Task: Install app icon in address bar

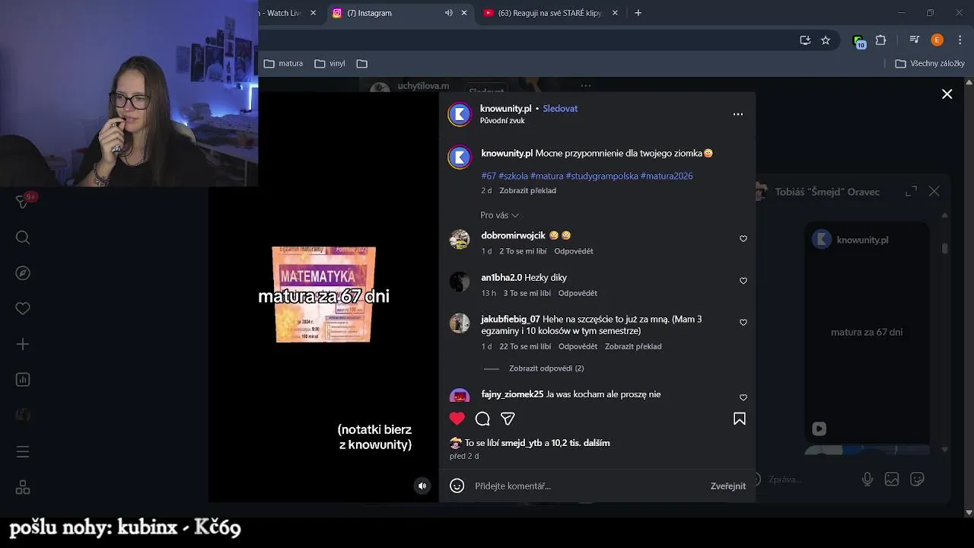Action: point(805,40)
